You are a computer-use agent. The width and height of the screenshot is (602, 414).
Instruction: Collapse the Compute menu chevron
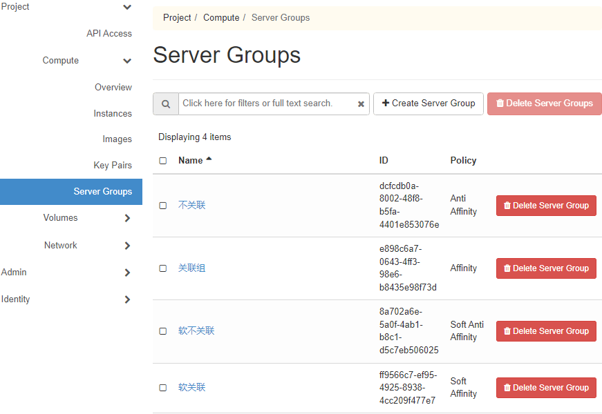pyautogui.click(x=127, y=61)
